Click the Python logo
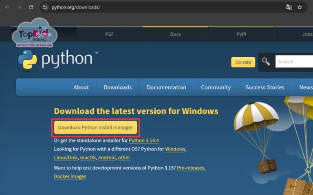 pos(58,60)
